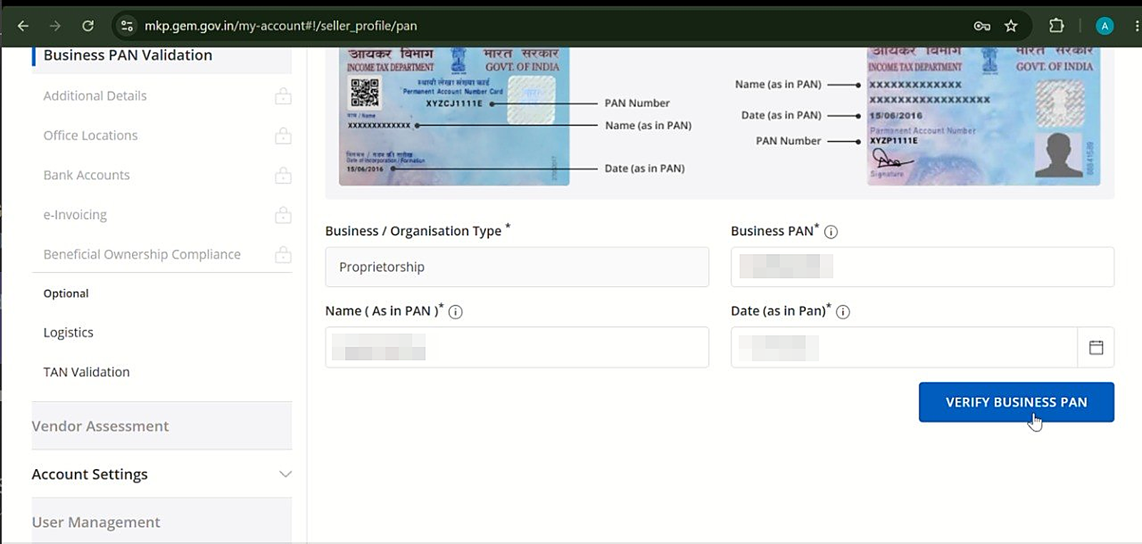Screen dimensions: 1142x544
Task: Focus the Date (as in Pan) input field
Action: point(904,347)
